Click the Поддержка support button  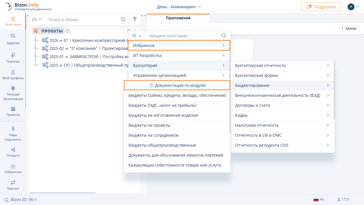pyautogui.click(x=321, y=7)
